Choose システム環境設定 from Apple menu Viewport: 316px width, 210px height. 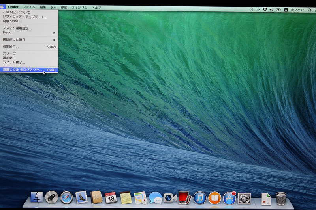17,28
